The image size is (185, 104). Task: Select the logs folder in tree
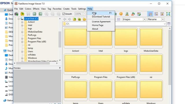pyautogui.click(x=30, y=29)
